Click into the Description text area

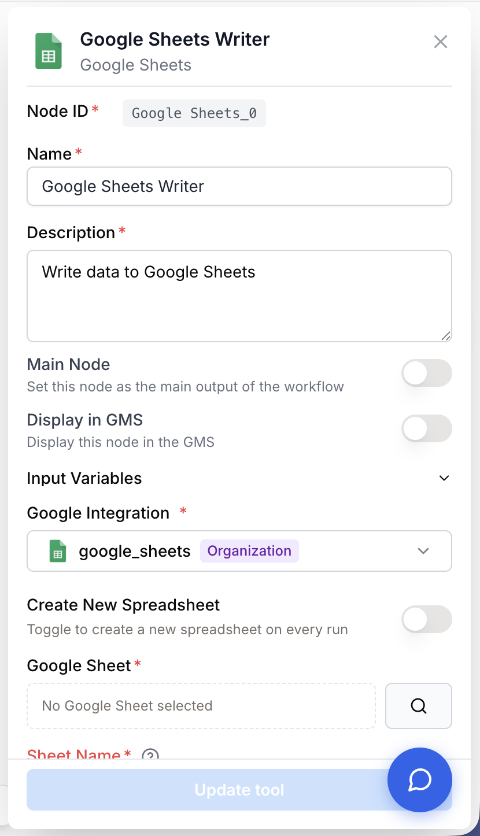[239, 296]
